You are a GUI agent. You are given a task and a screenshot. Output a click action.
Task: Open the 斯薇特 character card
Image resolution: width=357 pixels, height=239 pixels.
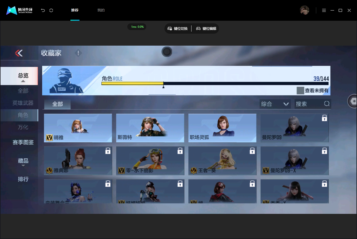pyautogui.click(x=150, y=128)
